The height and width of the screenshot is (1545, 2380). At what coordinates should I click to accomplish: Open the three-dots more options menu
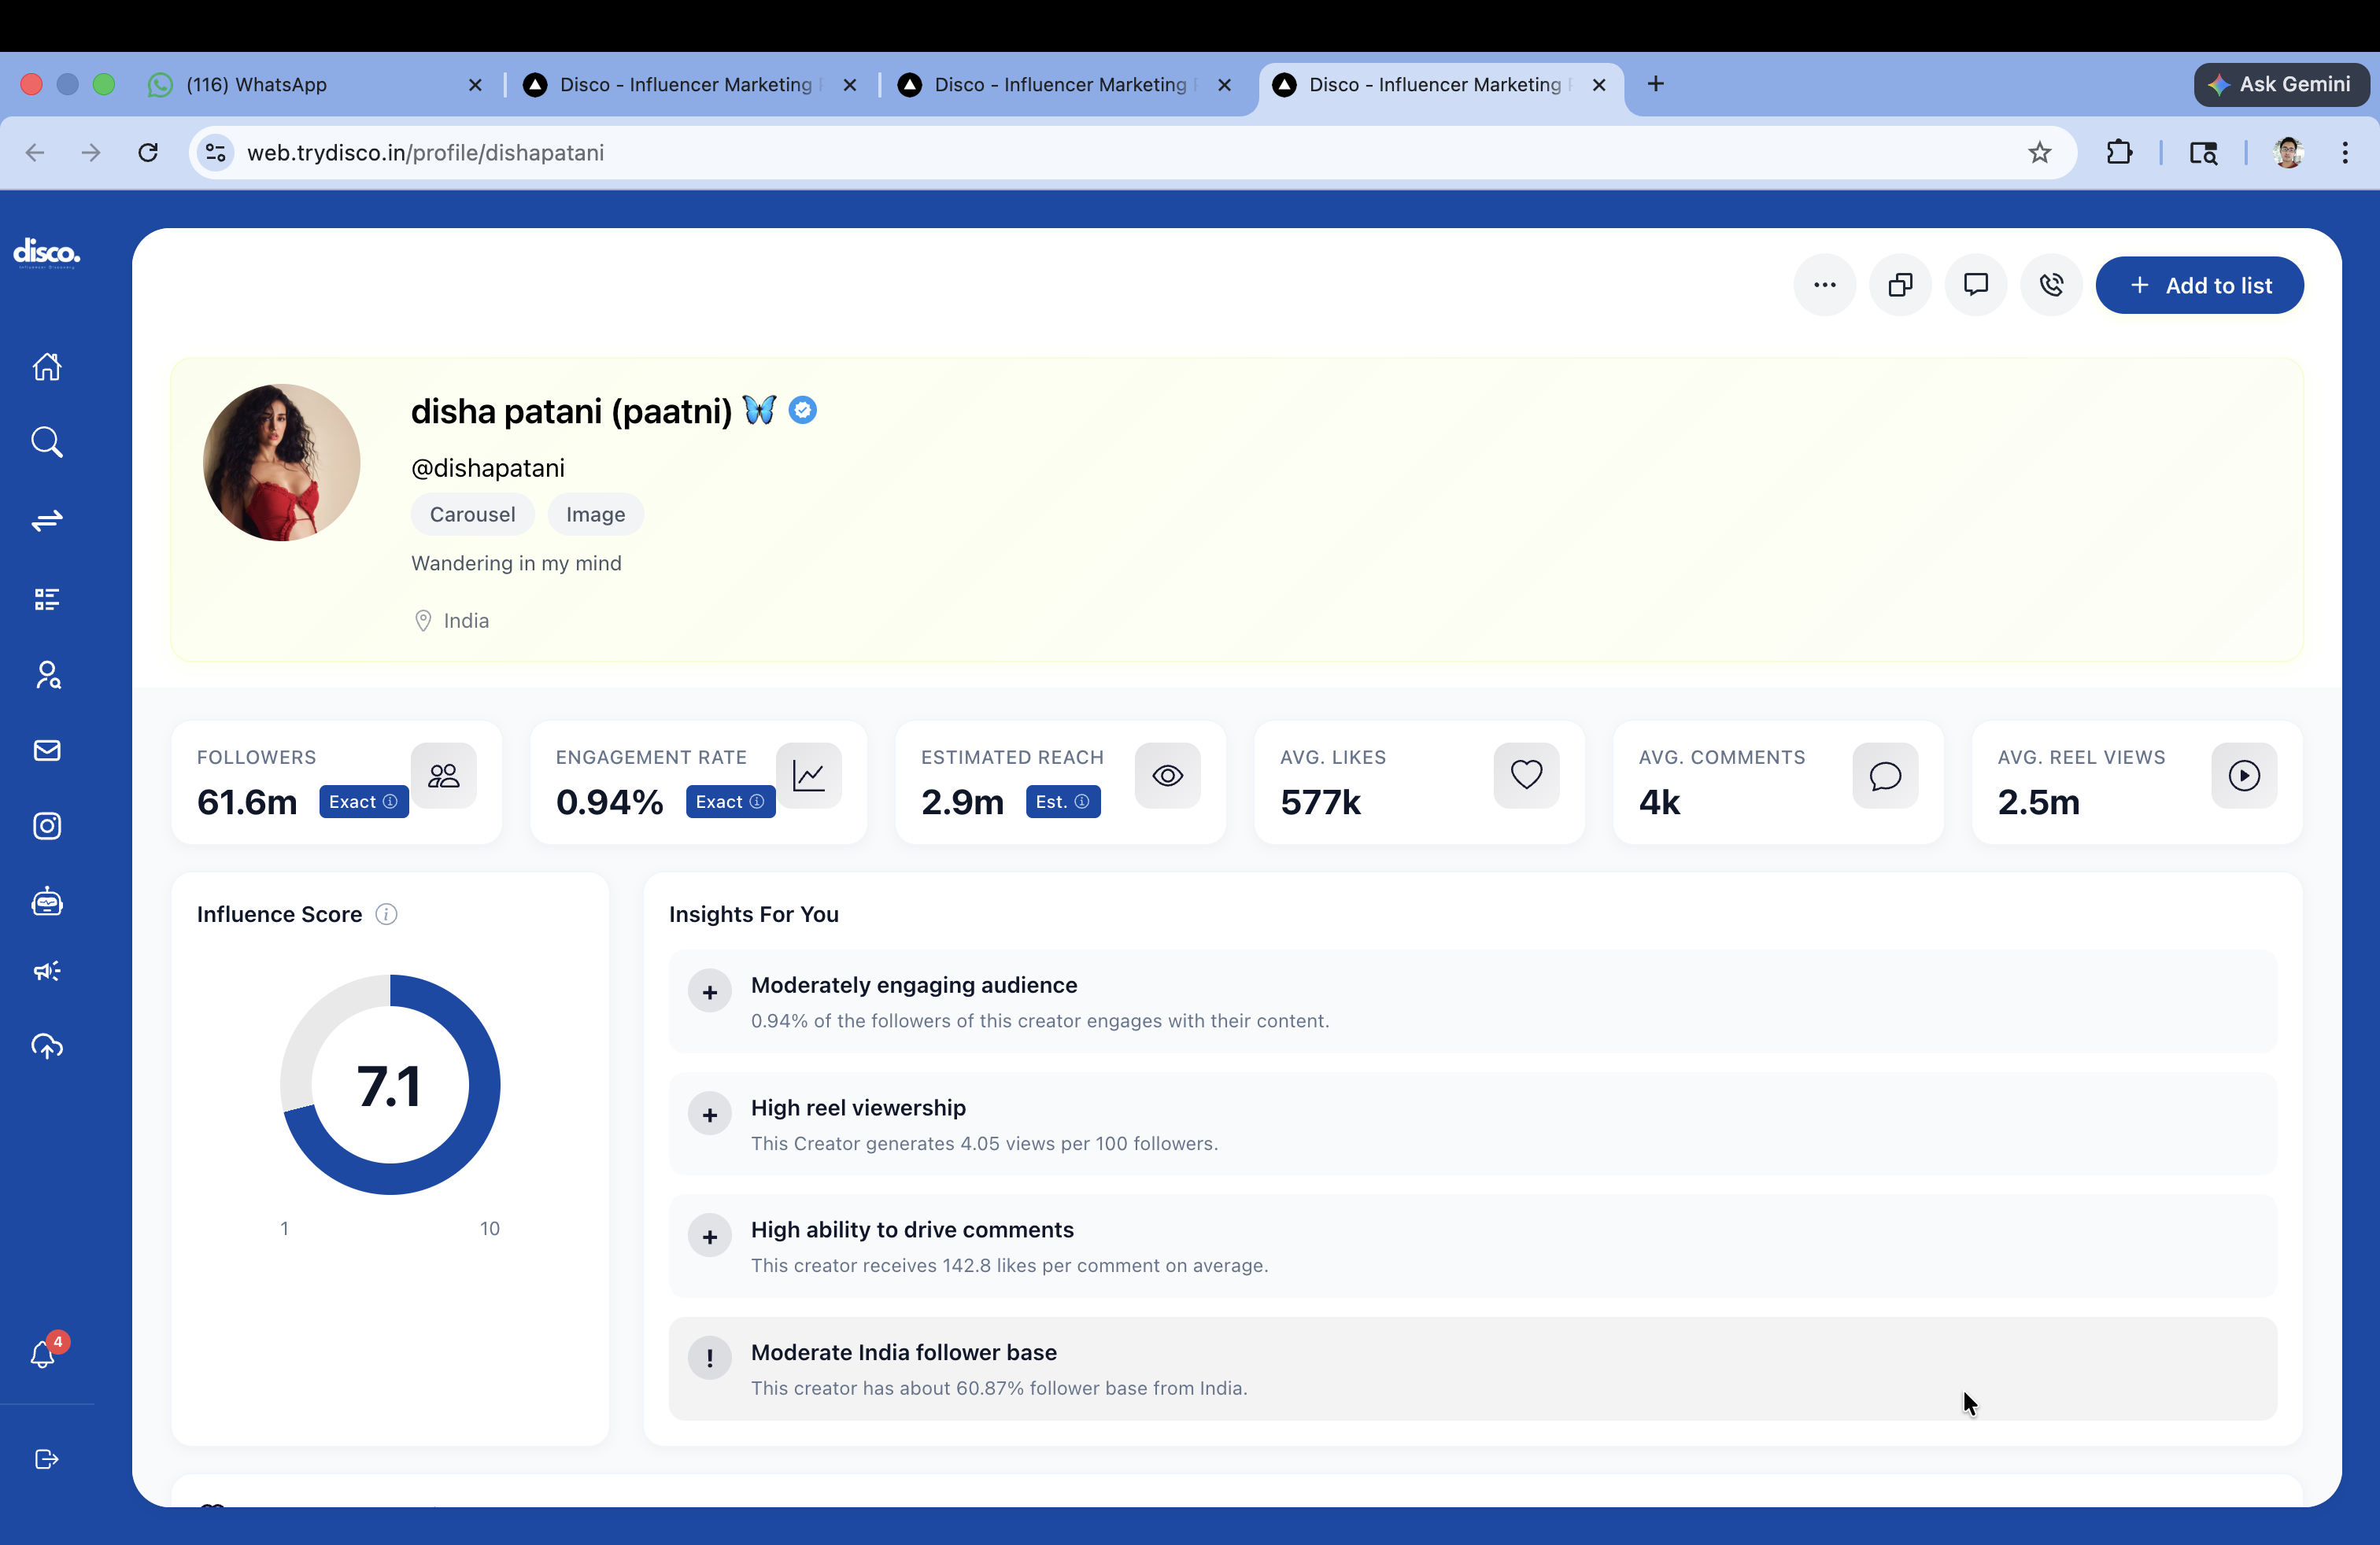click(1824, 286)
